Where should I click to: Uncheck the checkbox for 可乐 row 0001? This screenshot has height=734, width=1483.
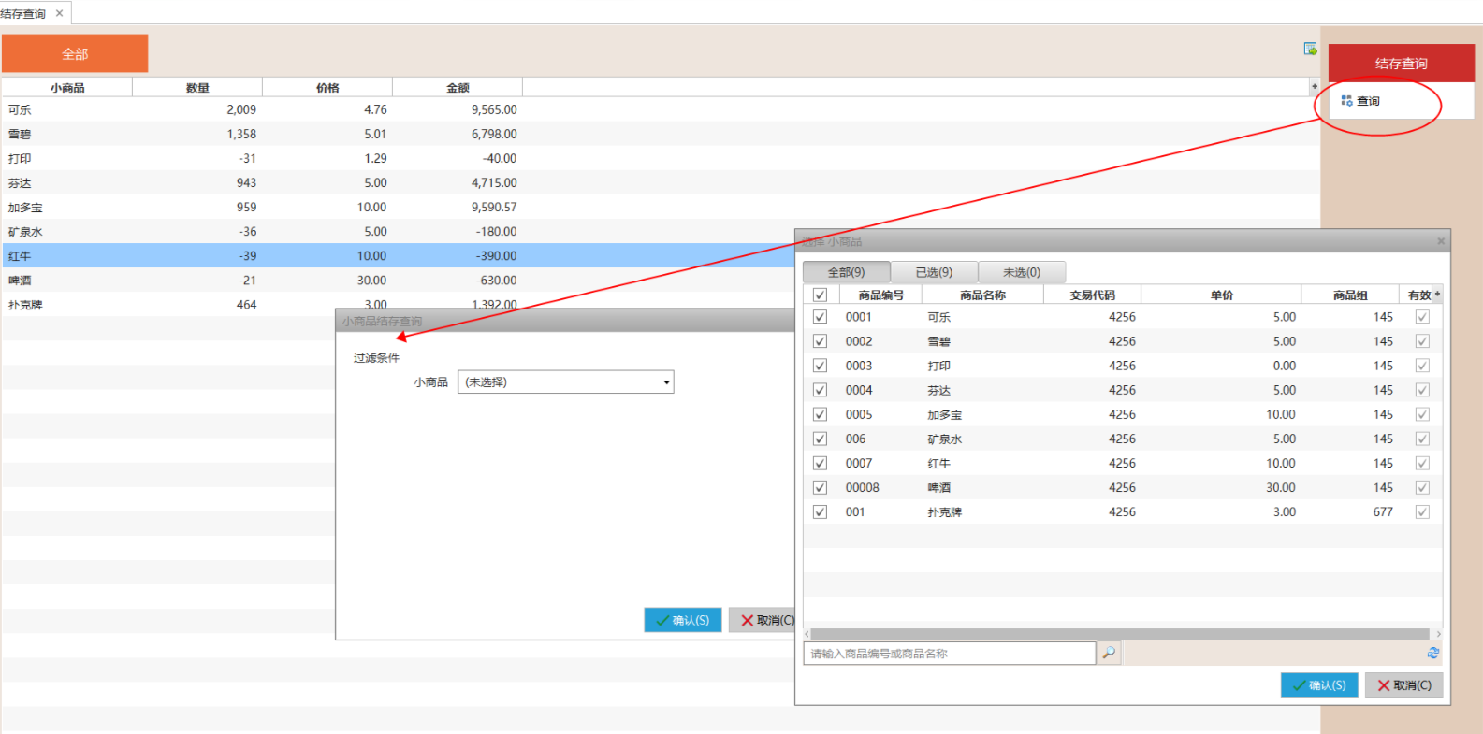(x=820, y=317)
